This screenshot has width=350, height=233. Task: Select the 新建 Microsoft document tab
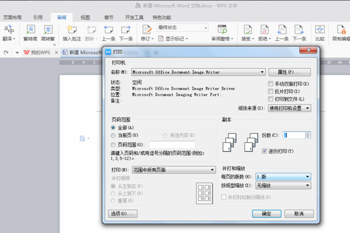tap(82, 52)
